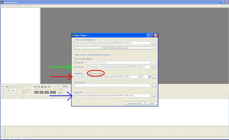Browse for the subtitle file

point(154,77)
